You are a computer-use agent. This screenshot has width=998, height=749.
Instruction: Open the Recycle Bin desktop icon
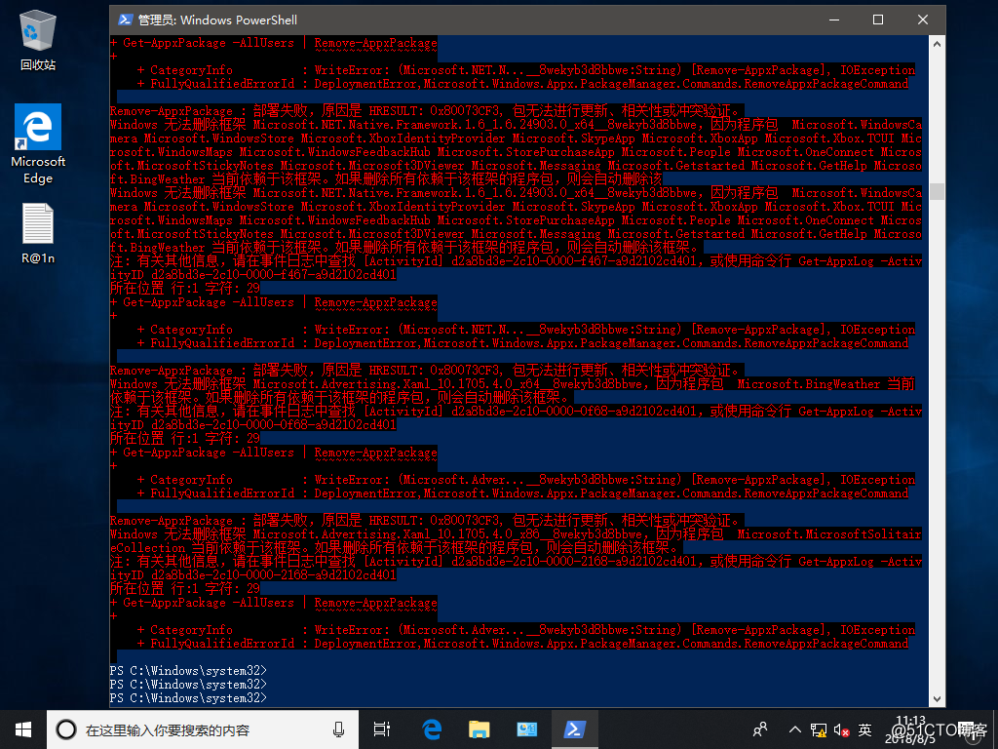(38, 40)
